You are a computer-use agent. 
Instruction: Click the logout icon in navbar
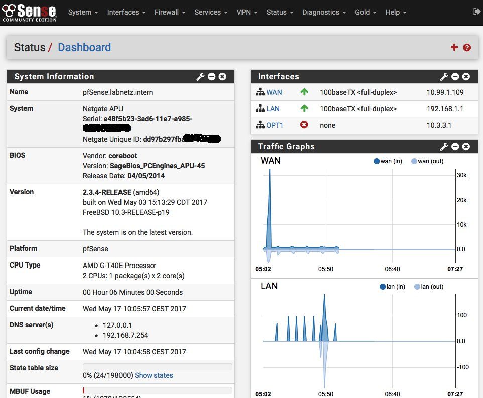click(476, 12)
